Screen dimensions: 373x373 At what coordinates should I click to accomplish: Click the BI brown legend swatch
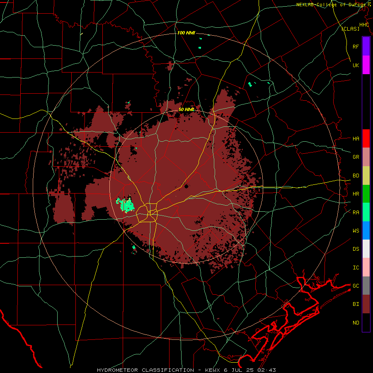pos(366,304)
